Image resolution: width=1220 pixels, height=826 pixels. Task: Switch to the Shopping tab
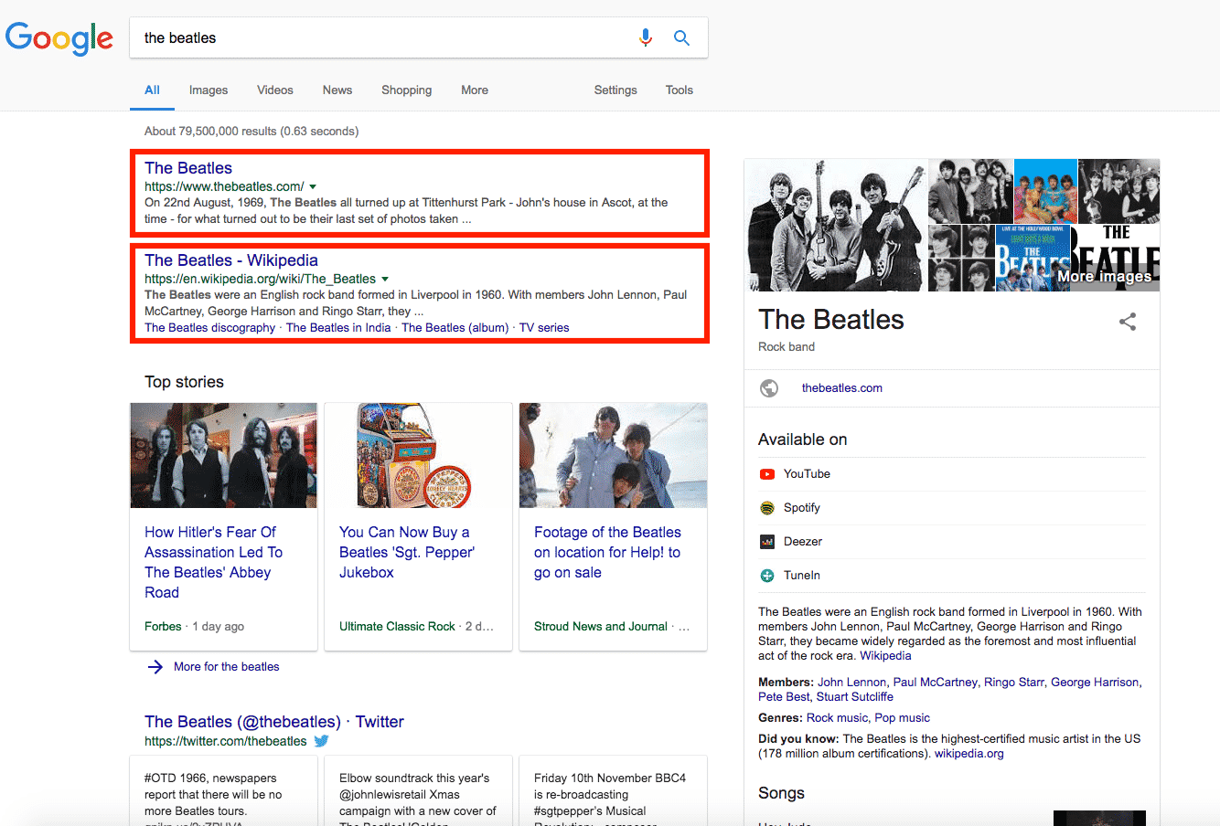407,90
